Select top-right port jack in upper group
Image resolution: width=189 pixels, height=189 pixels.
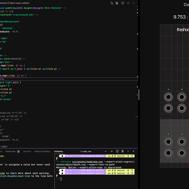tap(182, 97)
